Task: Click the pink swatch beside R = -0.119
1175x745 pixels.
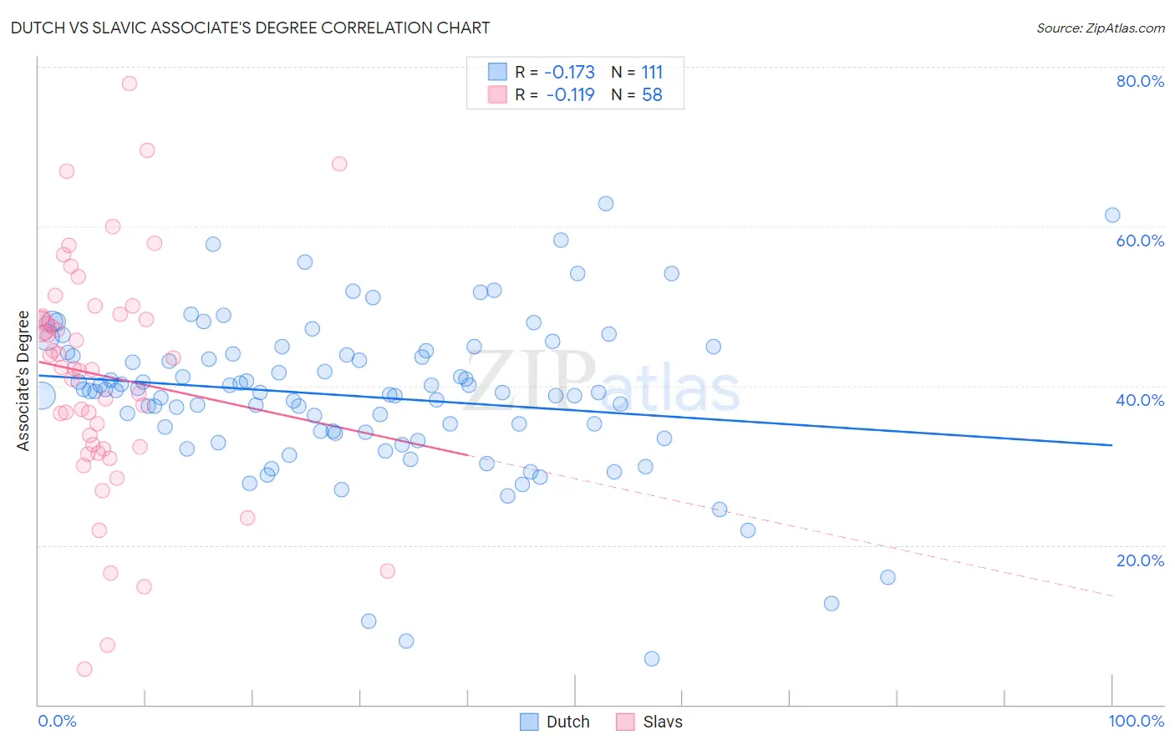Action: 497,94
